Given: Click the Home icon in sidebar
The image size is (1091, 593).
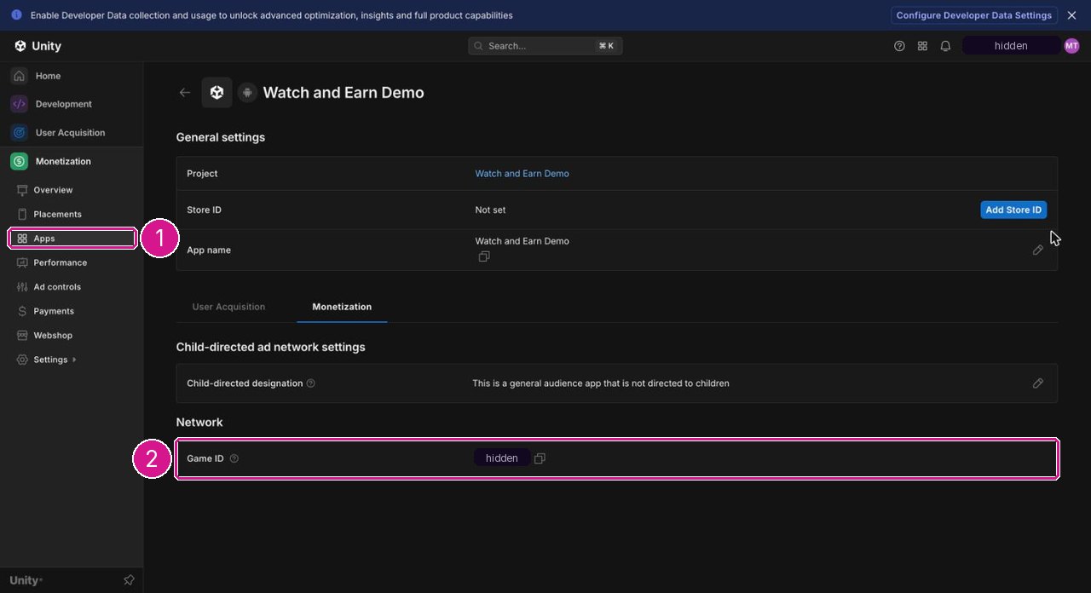Looking at the screenshot, I should click(20, 76).
